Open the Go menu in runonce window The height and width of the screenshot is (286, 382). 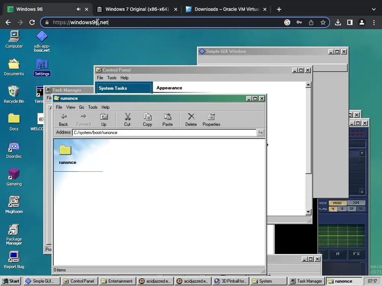pyautogui.click(x=82, y=107)
